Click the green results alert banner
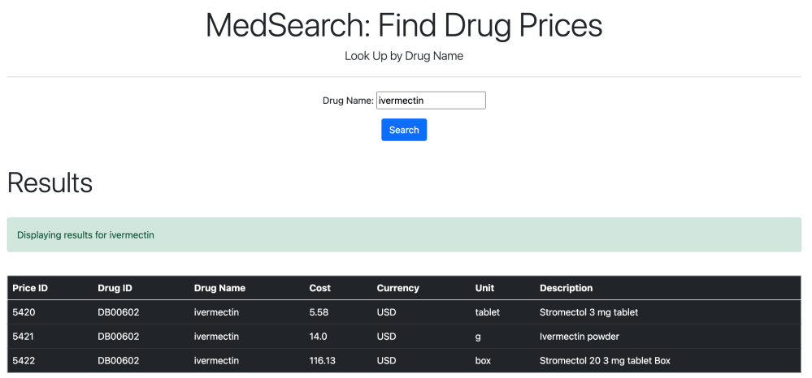812x378 pixels. [x=404, y=235]
